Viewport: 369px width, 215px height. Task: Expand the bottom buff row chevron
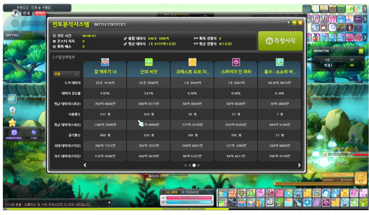[x=365, y=37]
